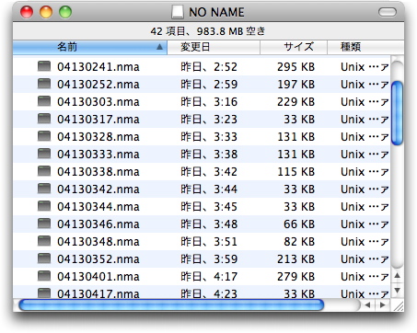Click the vertical scrollbar thumb
The height and width of the screenshot is (333, 417).
(398, 113)
